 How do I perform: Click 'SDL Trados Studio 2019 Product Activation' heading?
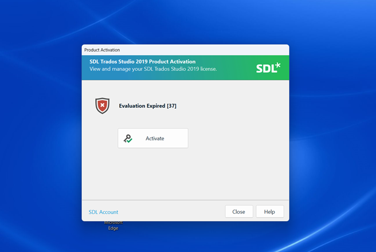[x=143, y=61]
